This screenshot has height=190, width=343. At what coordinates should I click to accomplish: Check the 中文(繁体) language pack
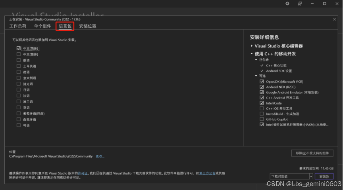19,54
